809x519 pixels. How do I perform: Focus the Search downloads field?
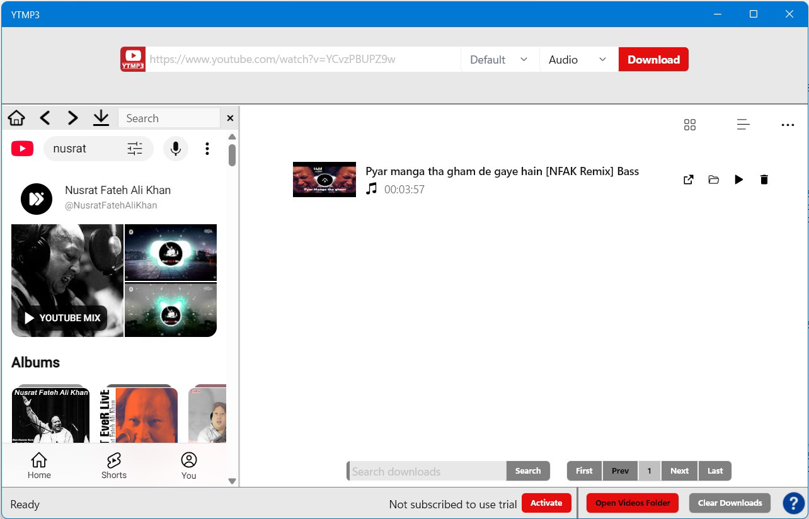427,471
